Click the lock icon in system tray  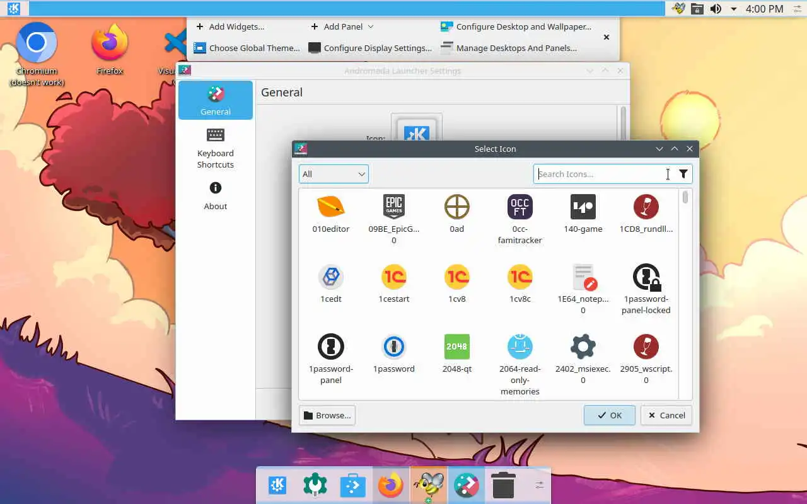click(697, 9)
